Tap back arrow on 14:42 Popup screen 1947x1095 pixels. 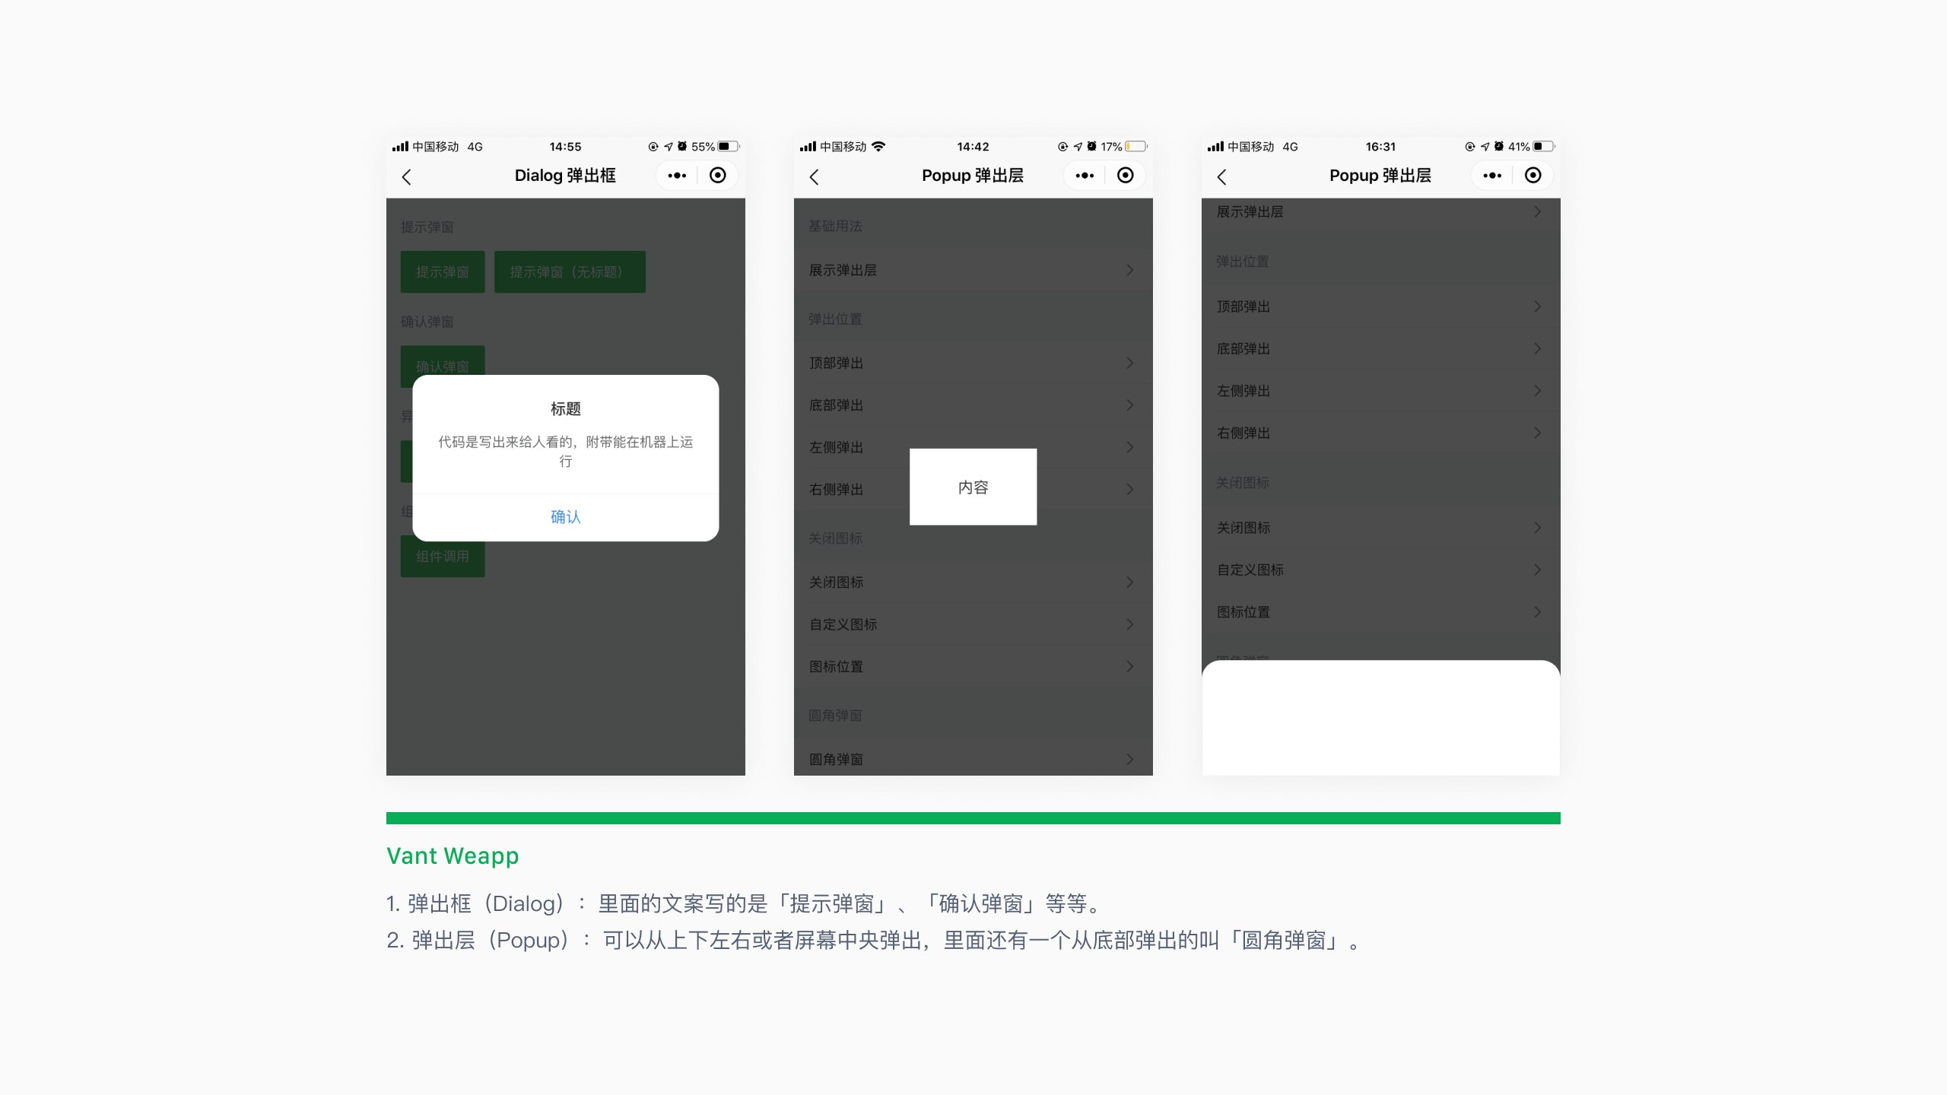(815, 177)
